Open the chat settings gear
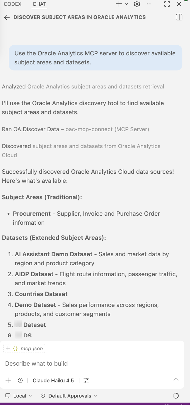The width and height of the screenshot is (190, 405). coord(137,4)
